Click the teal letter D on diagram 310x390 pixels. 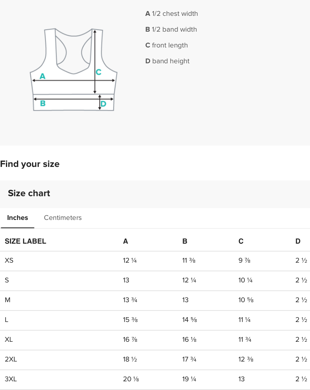coord(103,104)
